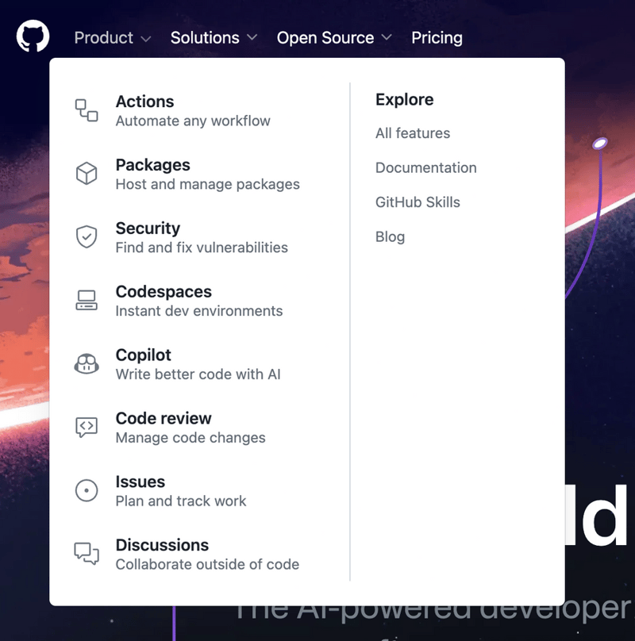
Task: Click the Codespaces dev environment icon
Action: tap(86, 300)
